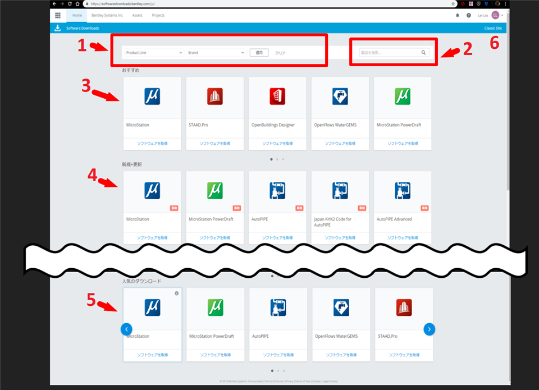
Task: Click the Software Downloads title text
Action: click(83, 28)
